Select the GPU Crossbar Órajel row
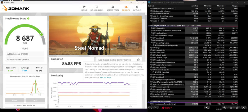Image resolution: width=248 pixels, height=112 pixels. (193, 58)
